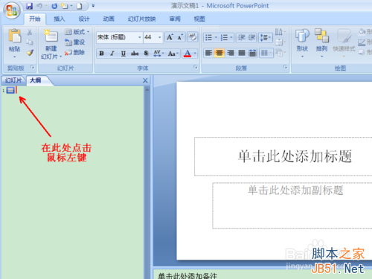Open the Office button menu
The image size is (372, 279).
pyautogui.click(x=11, y=10)
